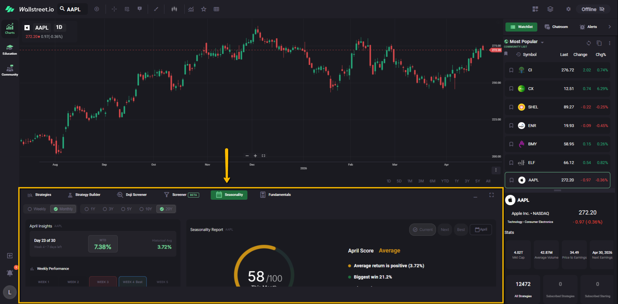Click the crosshair cursor tool
Screen dimensions: 618x304
click(x=114, y=9)
